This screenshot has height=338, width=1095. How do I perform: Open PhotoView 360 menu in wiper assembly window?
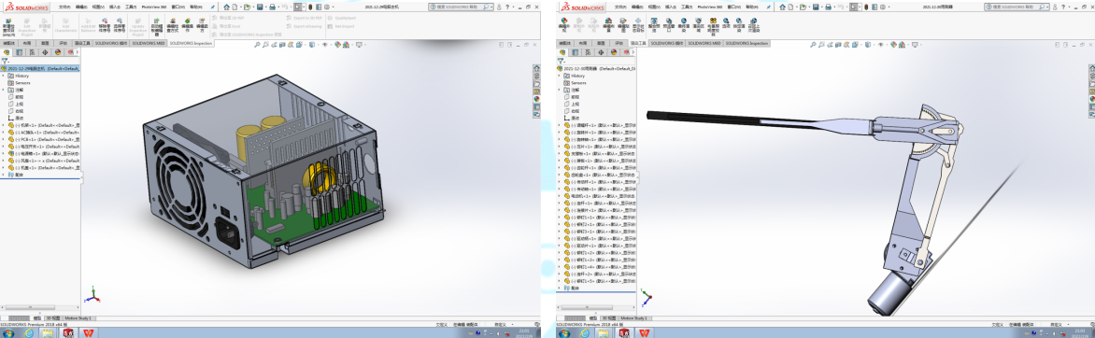click(x=709, y=7)
